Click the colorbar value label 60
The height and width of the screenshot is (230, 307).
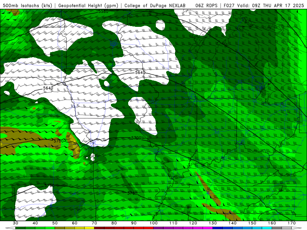pyautogui.click(x=74, y=223)
